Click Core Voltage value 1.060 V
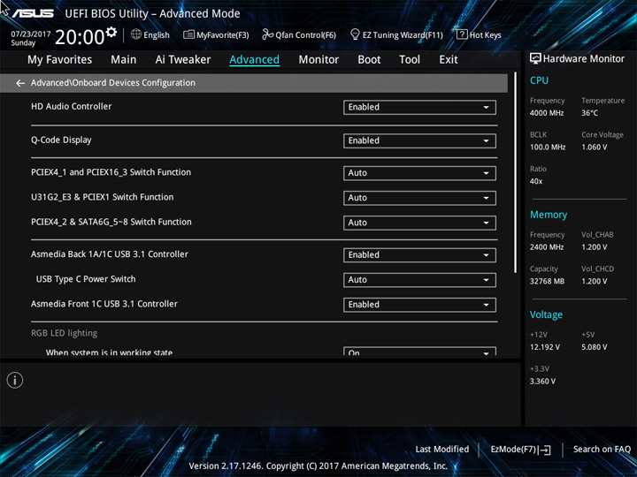637x477 pixels. [x=594, y=148]
